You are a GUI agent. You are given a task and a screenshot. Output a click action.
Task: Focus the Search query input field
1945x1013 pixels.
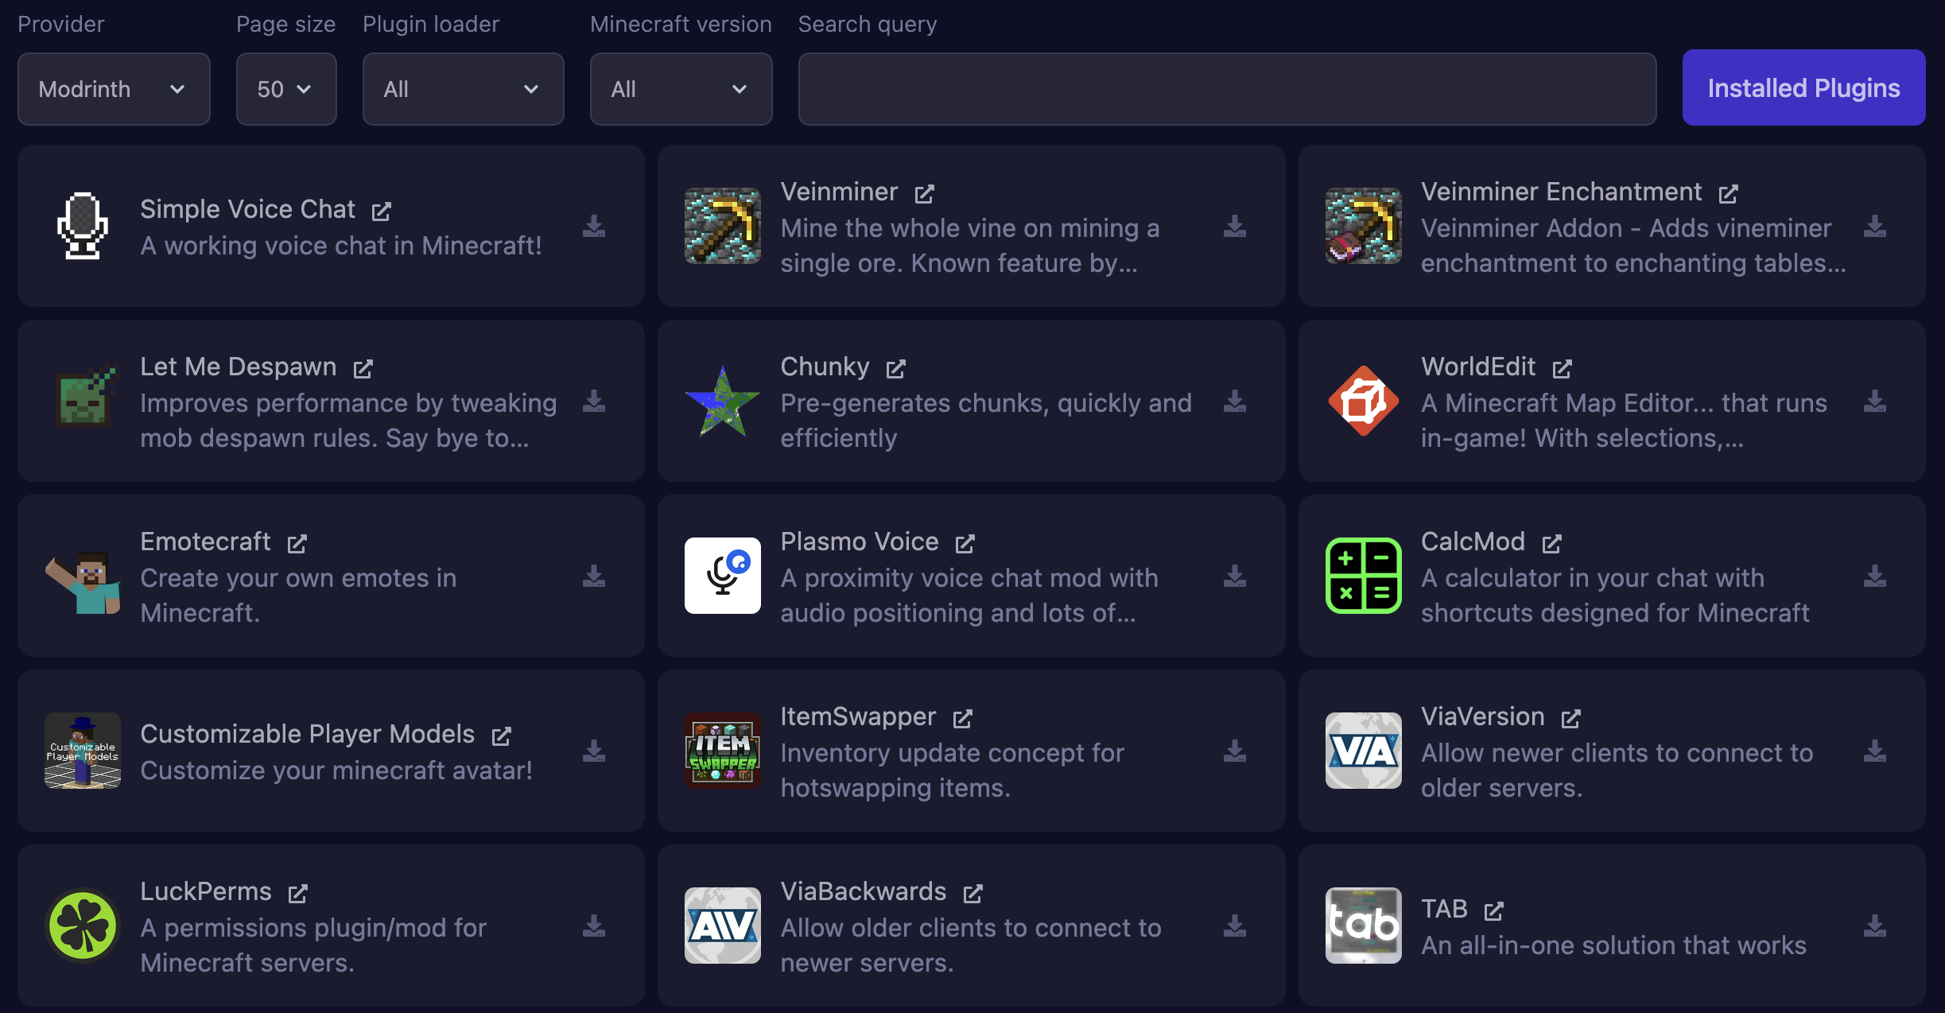(1227, 89)
